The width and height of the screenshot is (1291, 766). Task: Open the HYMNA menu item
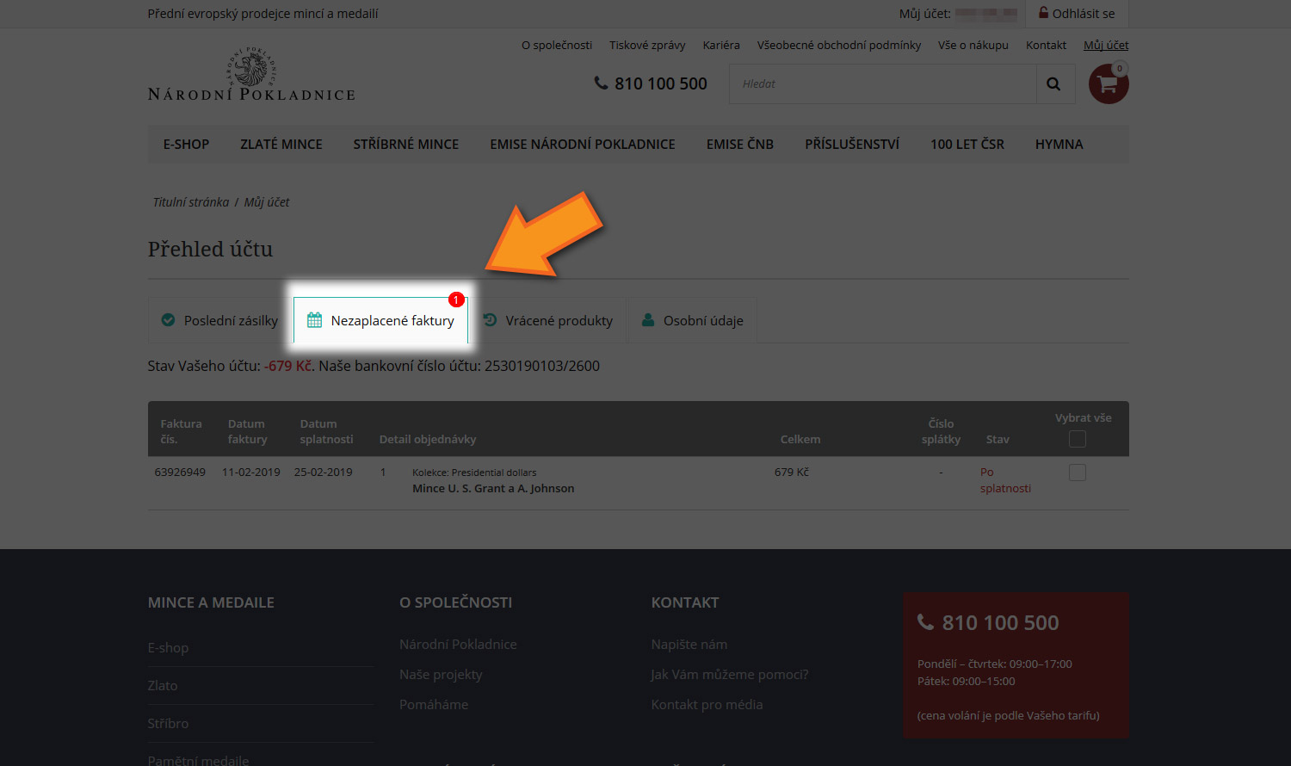click(1059, 145)
